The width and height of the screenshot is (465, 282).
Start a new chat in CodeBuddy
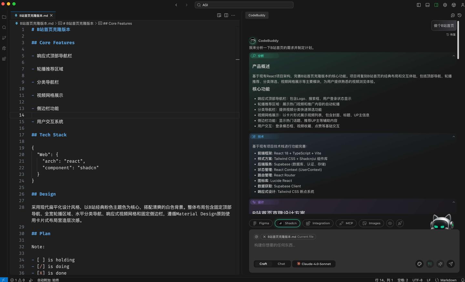click(453, 15)
